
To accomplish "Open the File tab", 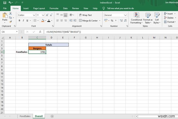I will click(x=5, y=8).
